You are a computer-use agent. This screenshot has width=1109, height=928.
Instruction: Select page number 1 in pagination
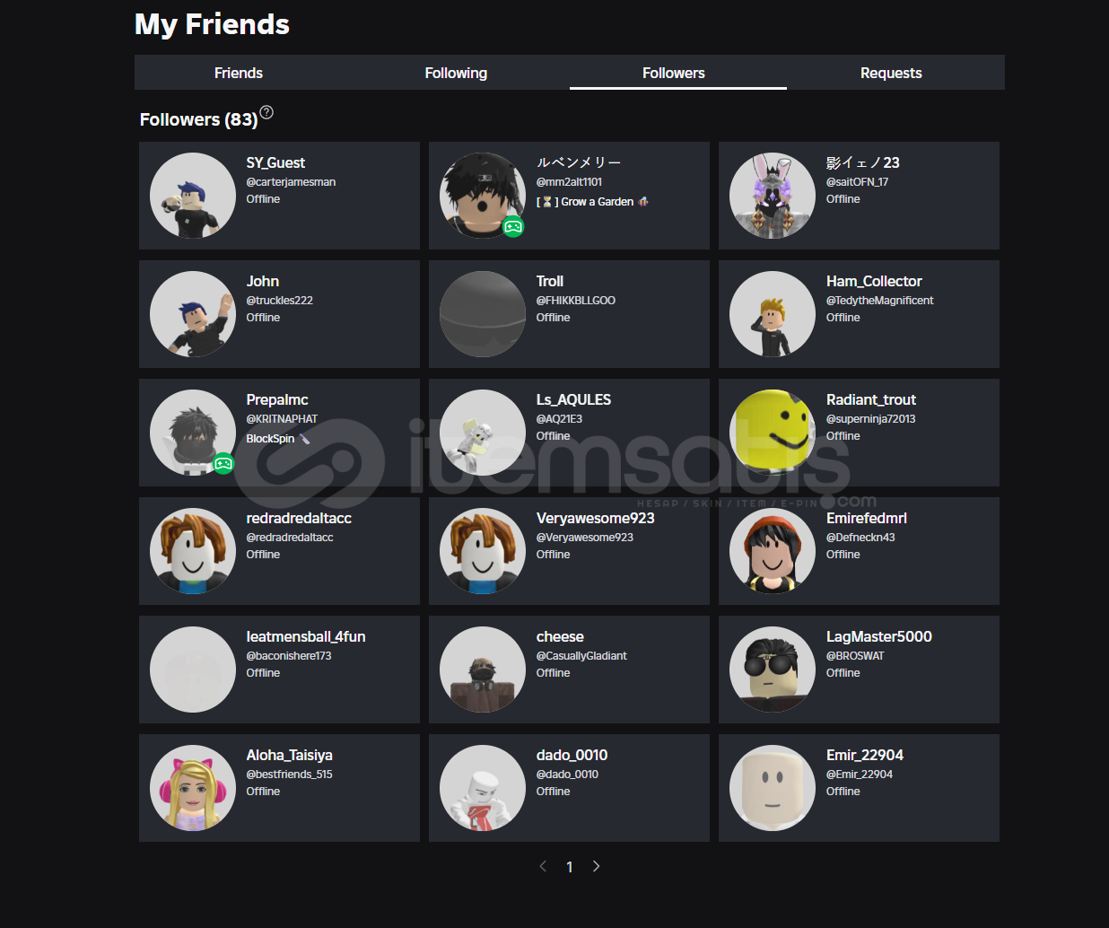(x=570, y=867)
